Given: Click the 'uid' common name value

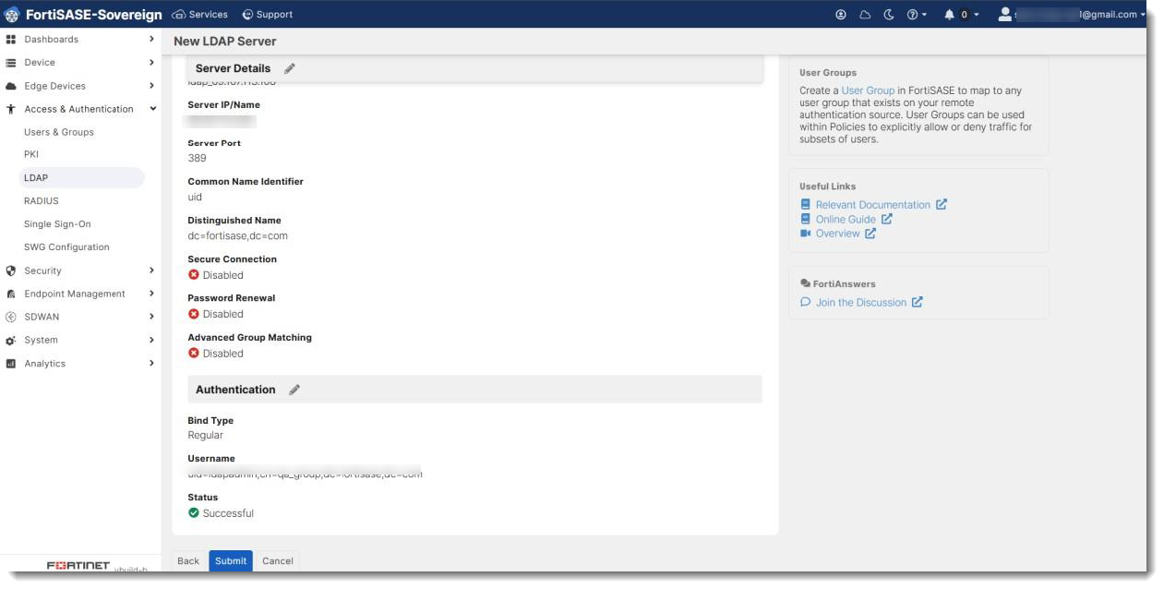Looking at the screenshot, I should 195,197.
